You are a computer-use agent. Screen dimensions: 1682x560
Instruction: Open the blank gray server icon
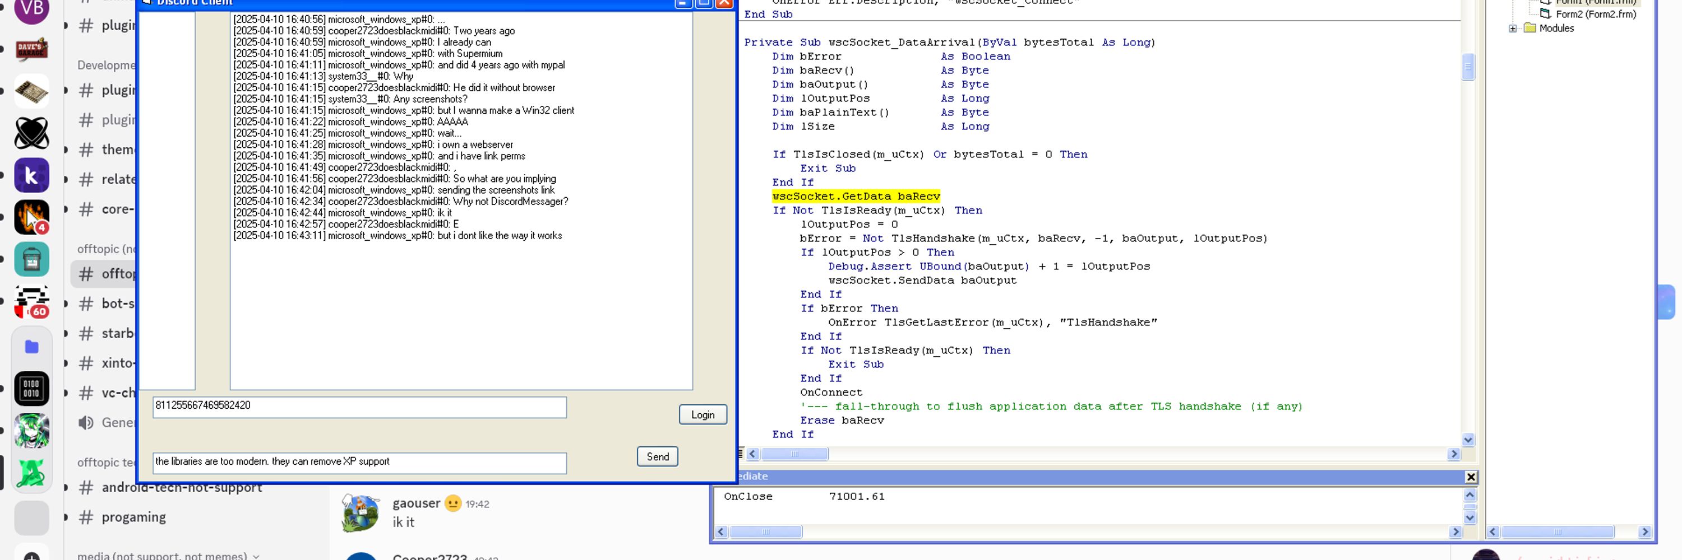coord(31,518)
